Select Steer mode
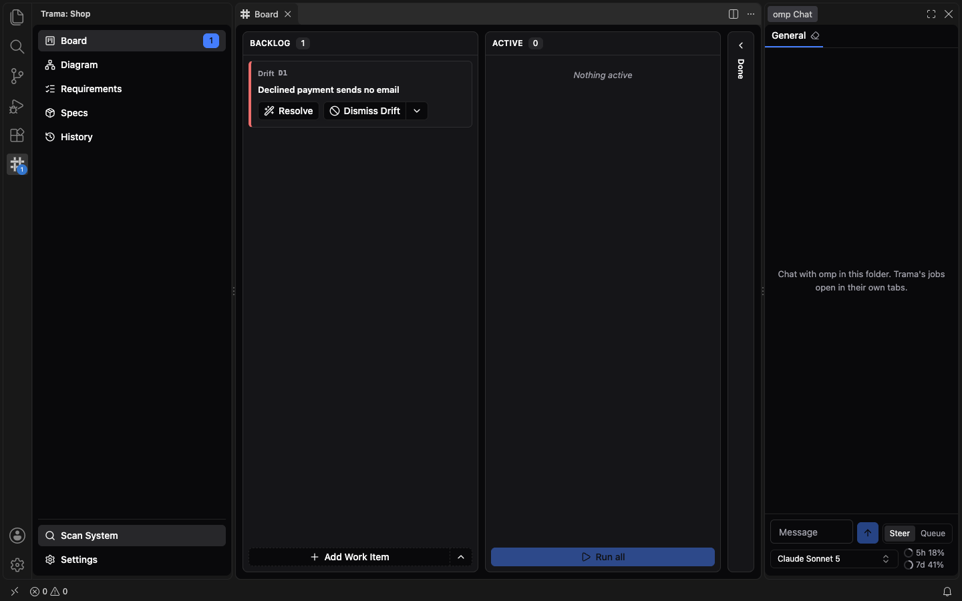 pos(899,534)
